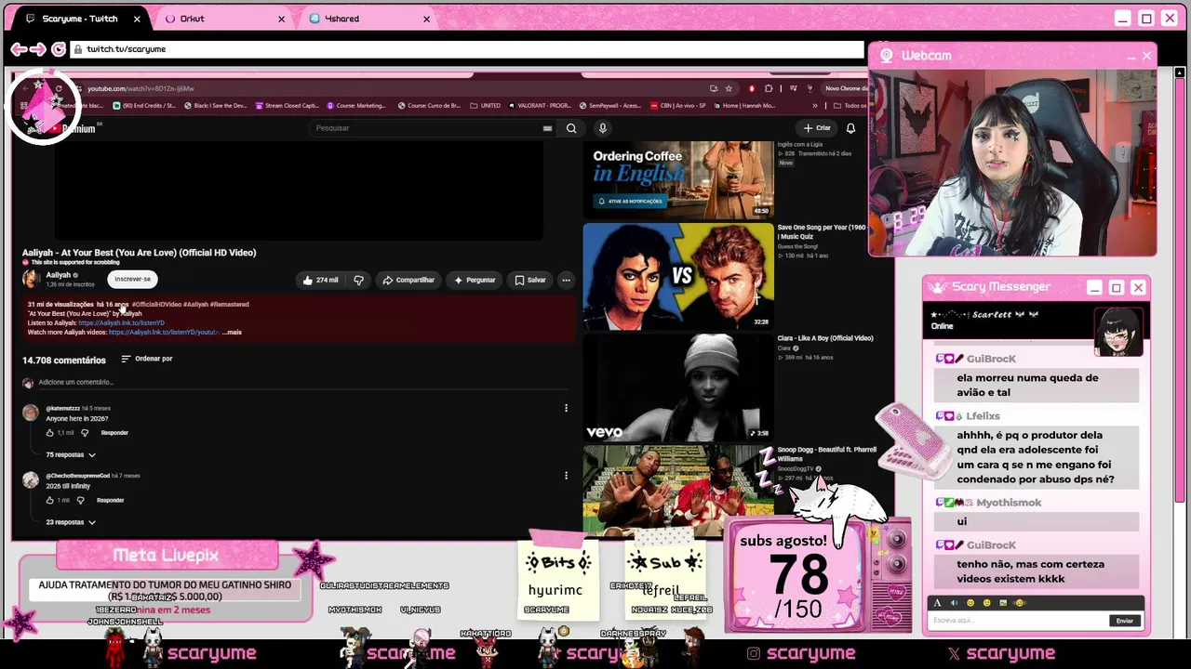Click the YouTube search magnifier icon
1191x669 pixels.
pyautogui.click(x=571, y=128)
